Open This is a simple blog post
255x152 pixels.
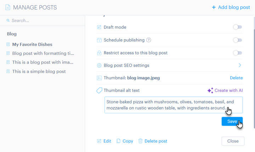coord(39,72)
